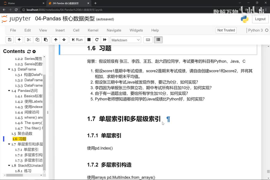The width and height of the screenshot is (270, 180).
Task: Cut selected cells with scissors icon
Action: pyautogui.click(x=29, y=40)
